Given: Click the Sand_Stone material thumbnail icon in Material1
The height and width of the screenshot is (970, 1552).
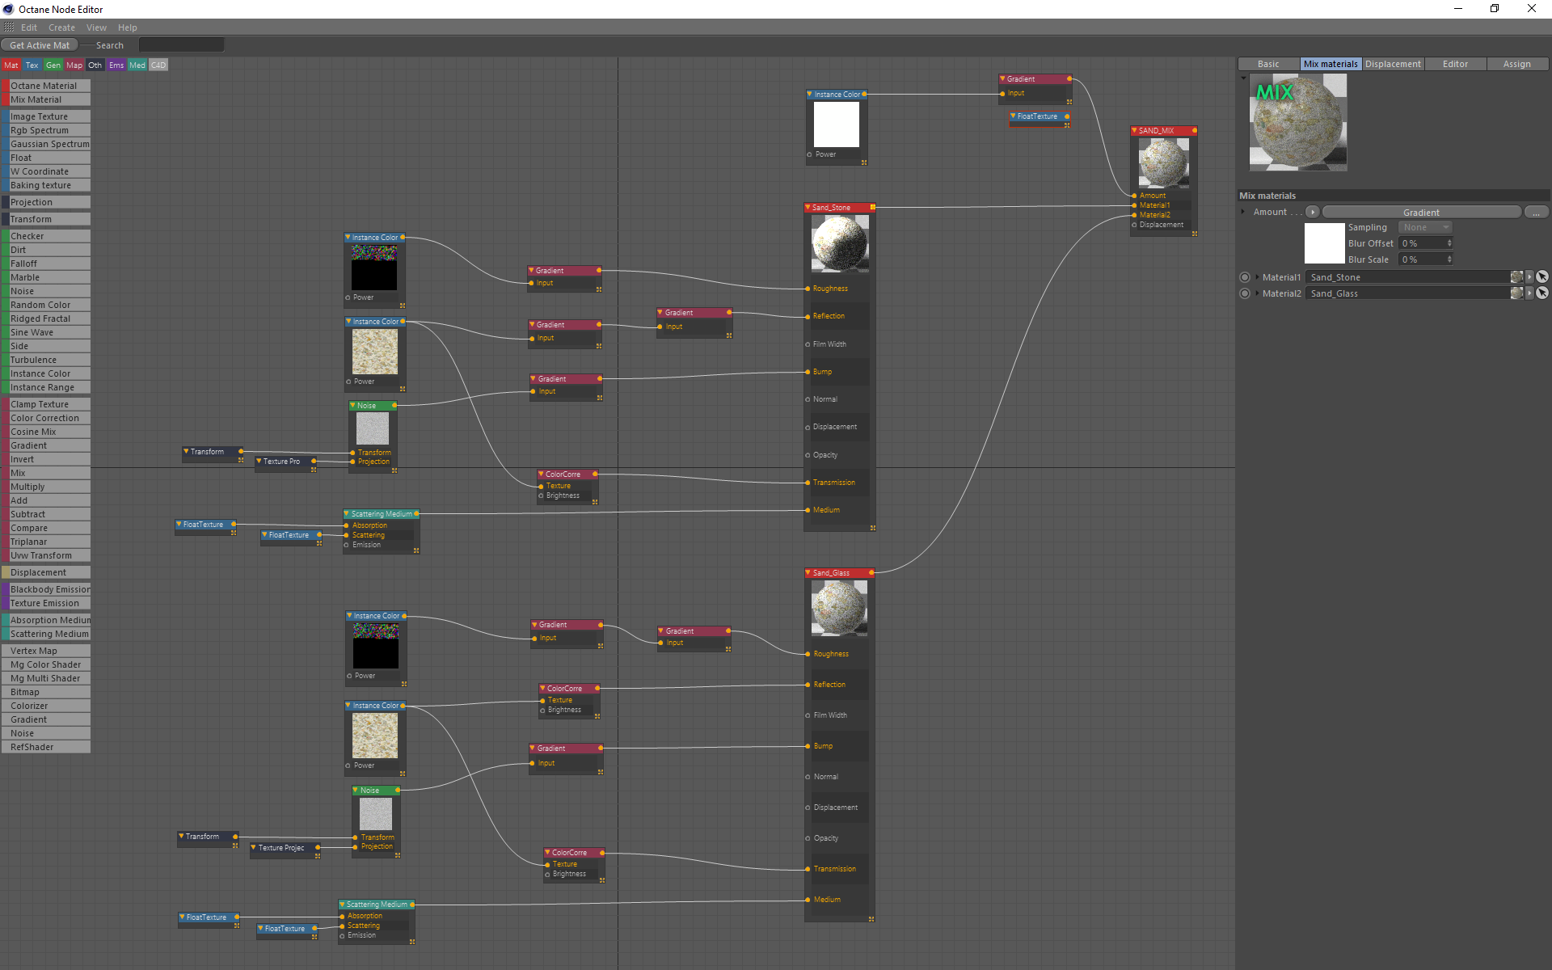Looking at the screenshot, I should click(1516, 276).
